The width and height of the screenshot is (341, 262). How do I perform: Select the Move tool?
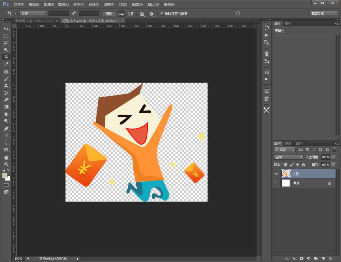(6, 29)
